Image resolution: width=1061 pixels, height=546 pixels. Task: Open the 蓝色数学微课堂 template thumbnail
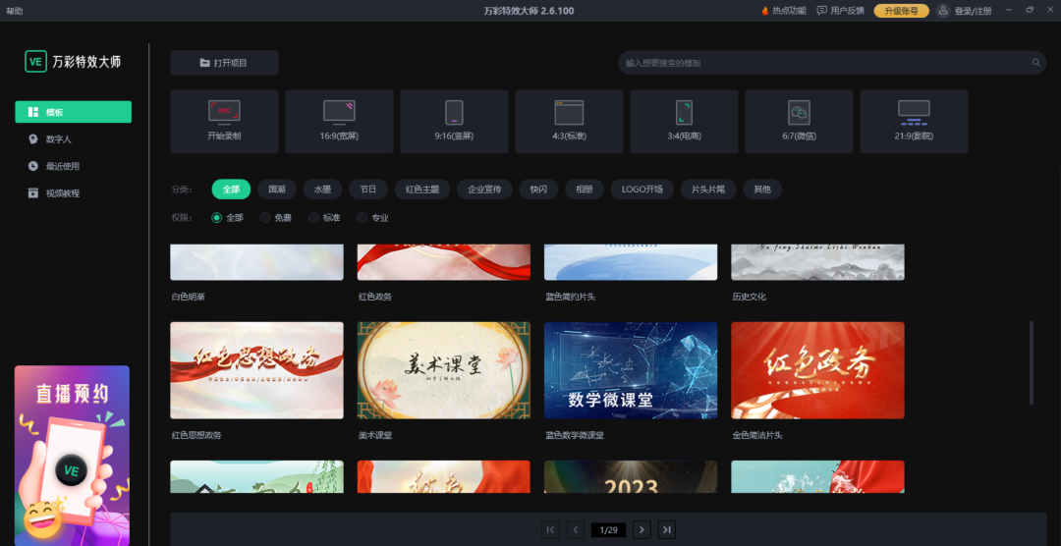click(631, 370)
